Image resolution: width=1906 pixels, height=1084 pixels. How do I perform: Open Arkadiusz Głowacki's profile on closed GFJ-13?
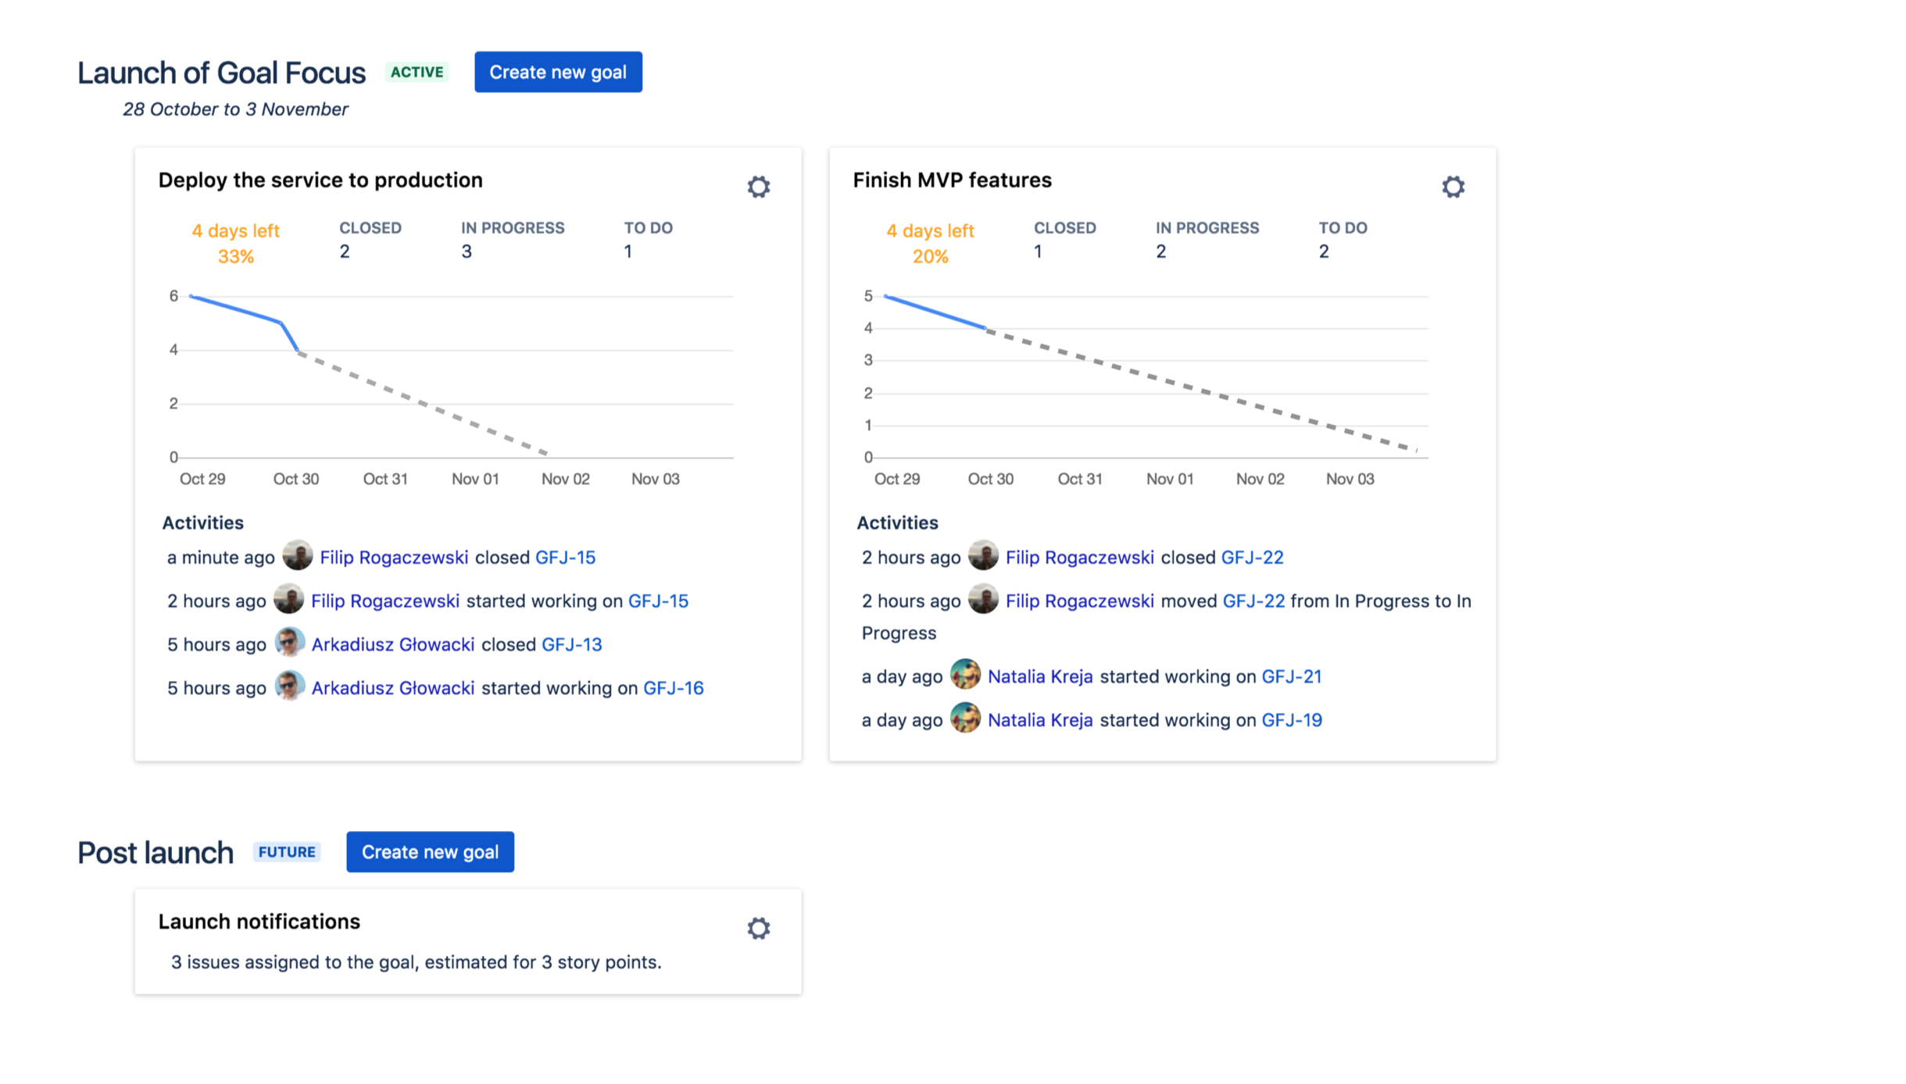click(x=392, y=644)
